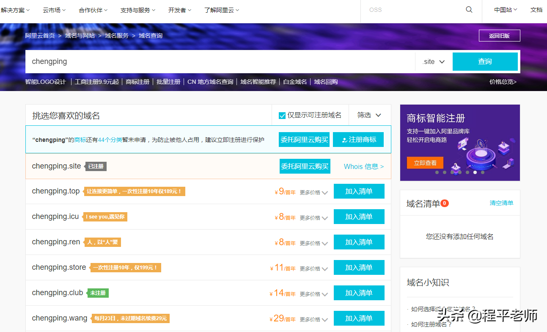547x332 pixels.
Task: Expand 更多价格 for chengping.ren
Action: tap(314, 243)
